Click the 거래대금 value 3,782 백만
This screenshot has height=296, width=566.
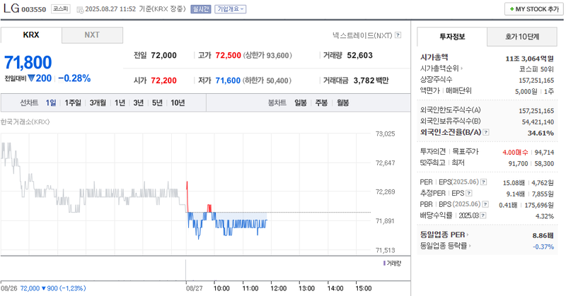[x=371, y=81]
